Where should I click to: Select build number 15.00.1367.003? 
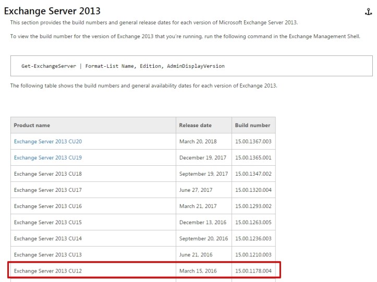(253, 141)
